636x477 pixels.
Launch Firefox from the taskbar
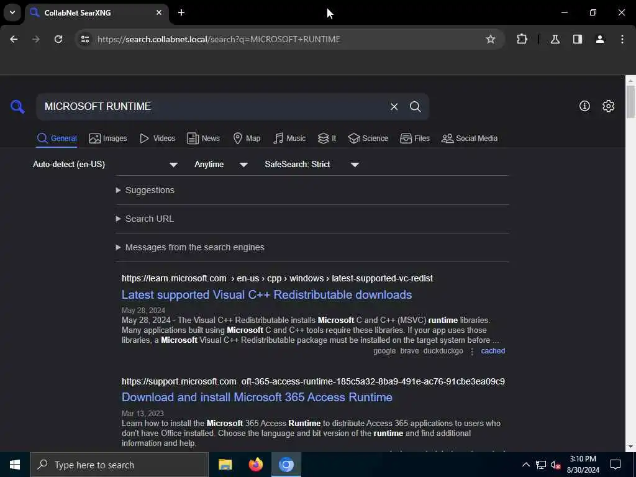coord(255,465)
